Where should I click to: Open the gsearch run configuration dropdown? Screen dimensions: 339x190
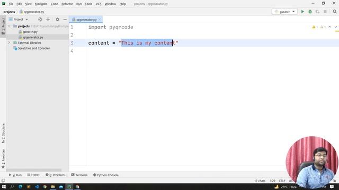click(284, 12)
